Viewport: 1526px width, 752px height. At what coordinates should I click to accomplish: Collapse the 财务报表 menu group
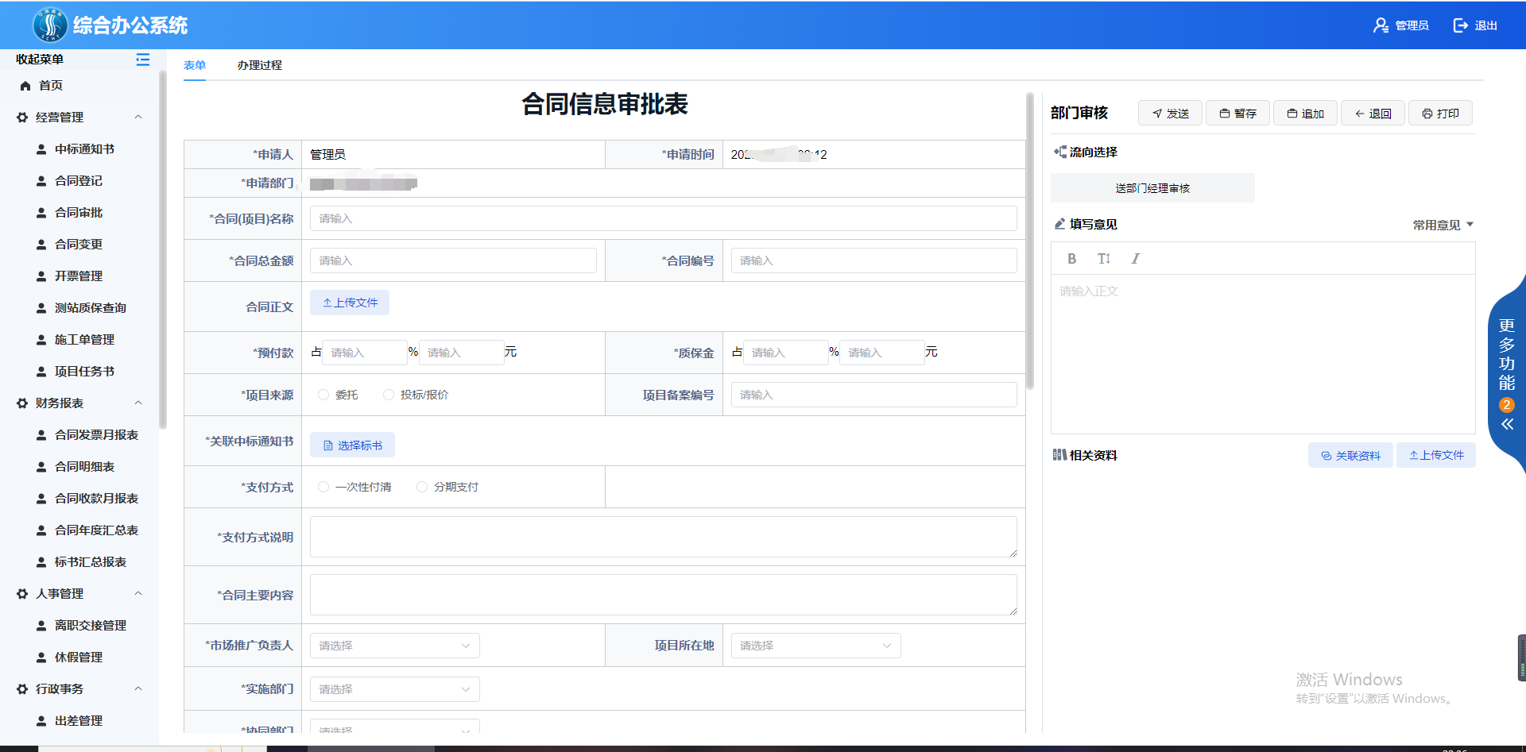pos(138,403)
